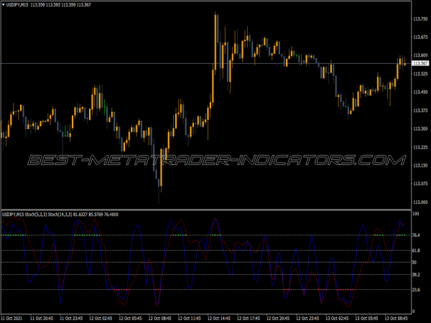Click the 113.300 price axis label
Screen dimensions: 431x323
coord(420,128)
